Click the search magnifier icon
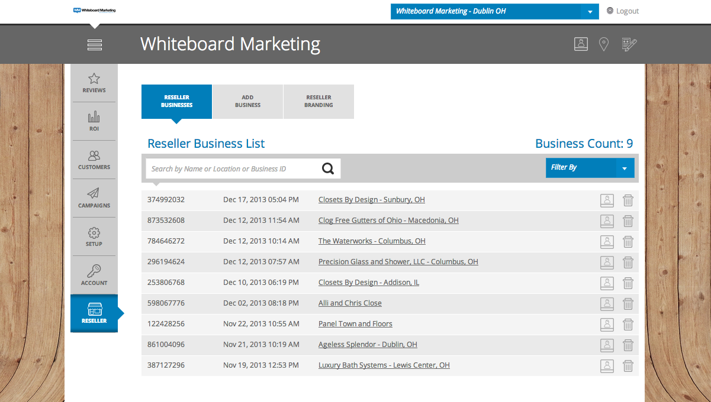Screen dimensions: 711x402 coord(328,168)
